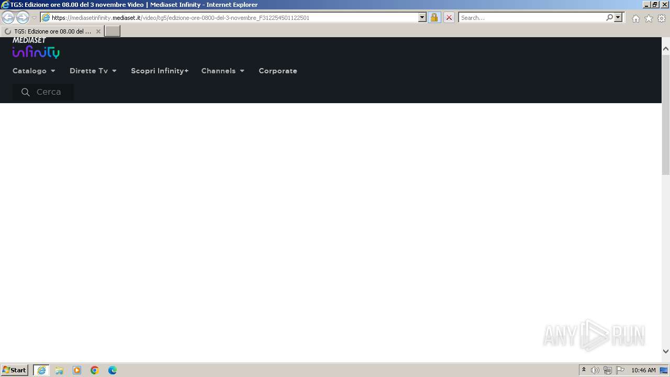670x377 pixels.
Task: Click the network tray icon
Action: point(608,370)
